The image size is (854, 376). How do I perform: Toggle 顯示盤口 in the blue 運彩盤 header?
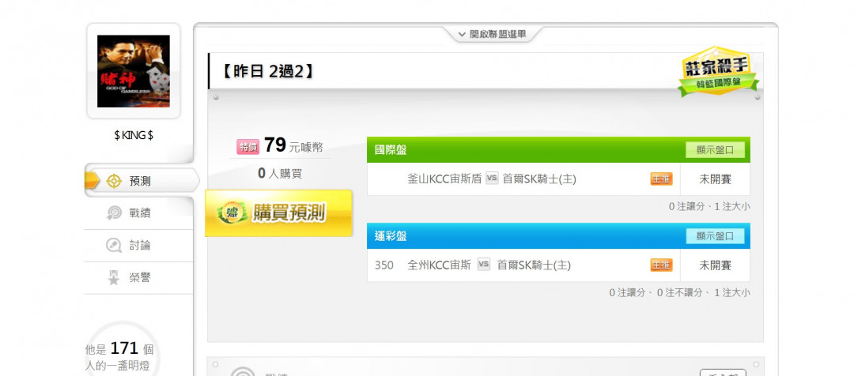point(715,236)
